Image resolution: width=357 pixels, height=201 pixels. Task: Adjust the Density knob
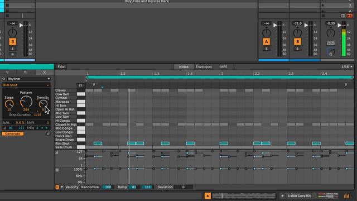43,104
